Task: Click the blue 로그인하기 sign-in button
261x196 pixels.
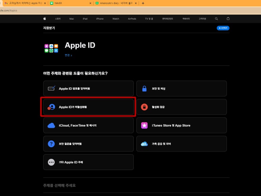Action: tap(223, 28)
